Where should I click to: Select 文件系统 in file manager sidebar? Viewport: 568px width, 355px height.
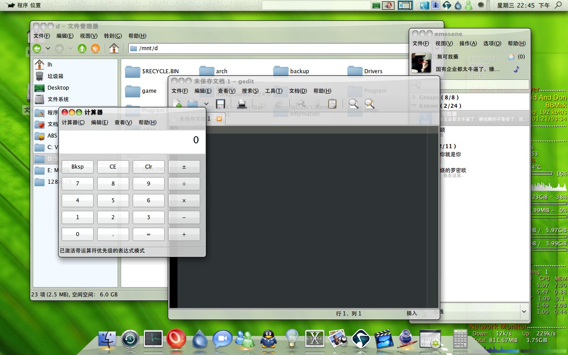75,99
